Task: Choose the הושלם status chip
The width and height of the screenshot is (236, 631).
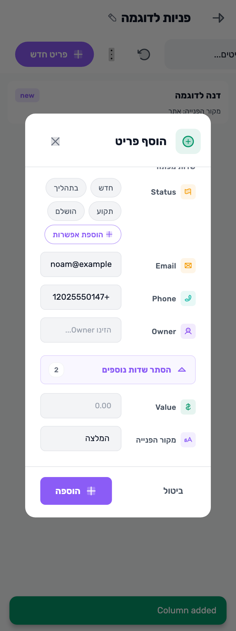Action: coord(66,211)
